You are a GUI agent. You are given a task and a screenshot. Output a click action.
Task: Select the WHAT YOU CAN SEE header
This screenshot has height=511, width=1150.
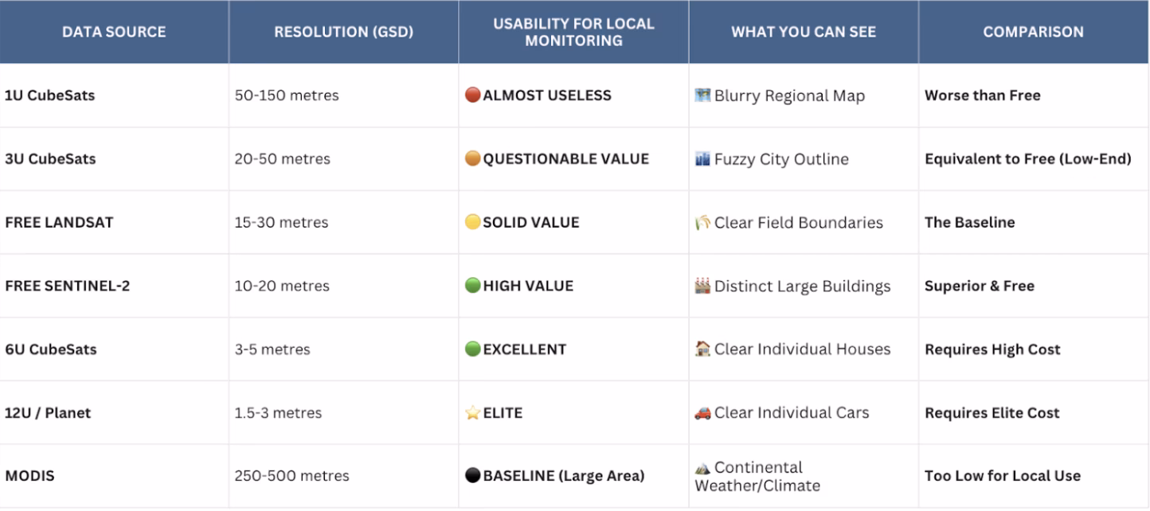(x=804, y=33)
